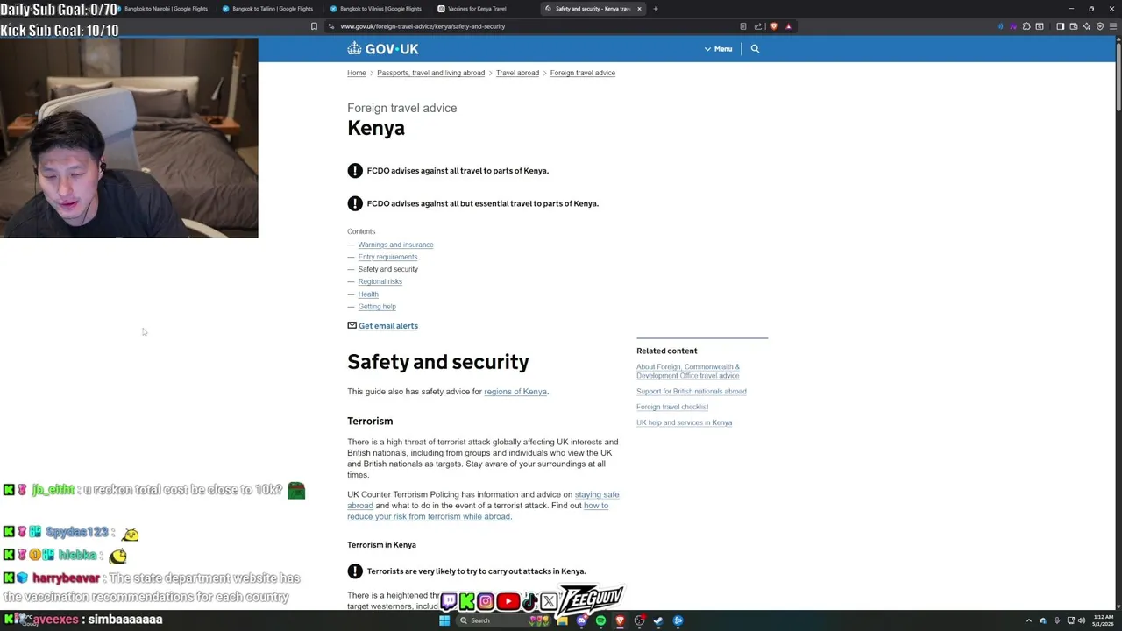Viewport: 1122px width, 631px height.
Task: Open the share icon in the address bar
Action: [x=758, y=26]
